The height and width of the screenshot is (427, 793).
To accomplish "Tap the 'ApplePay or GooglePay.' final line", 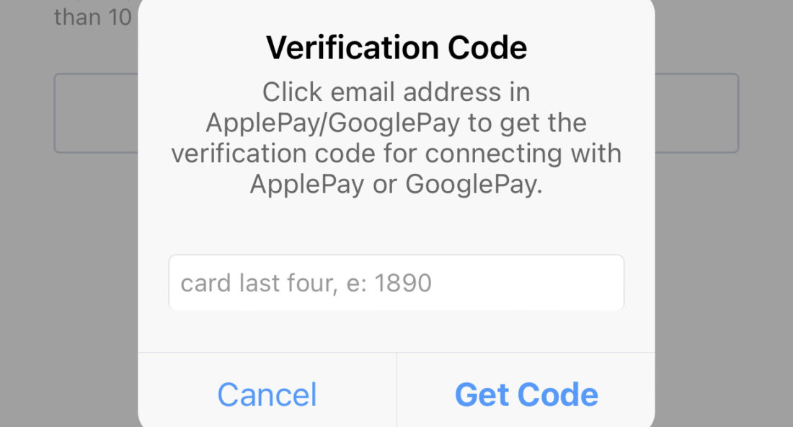I will 396,184.
